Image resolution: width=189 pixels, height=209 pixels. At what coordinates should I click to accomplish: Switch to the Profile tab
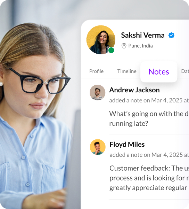tap(96, 71)
